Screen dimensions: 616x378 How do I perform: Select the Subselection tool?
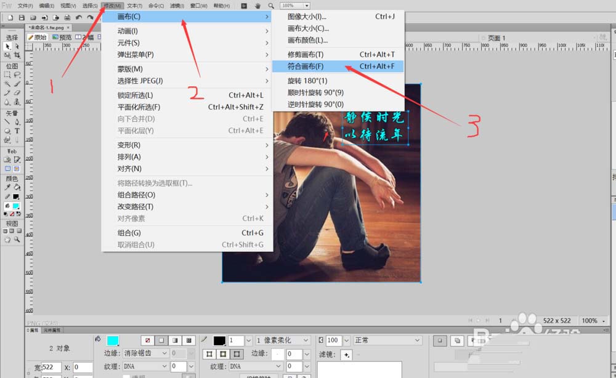point(17,46)
